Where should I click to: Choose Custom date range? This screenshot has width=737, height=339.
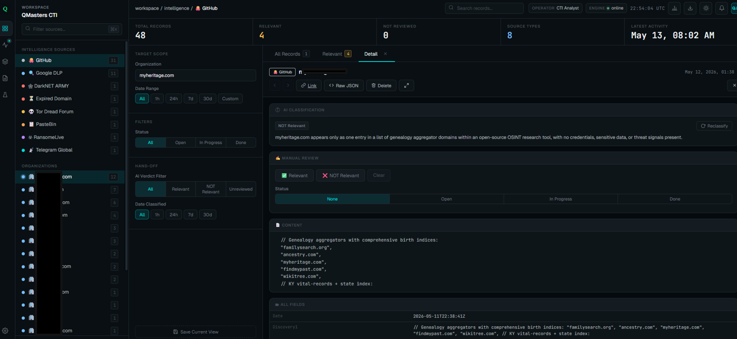[230, 99]
